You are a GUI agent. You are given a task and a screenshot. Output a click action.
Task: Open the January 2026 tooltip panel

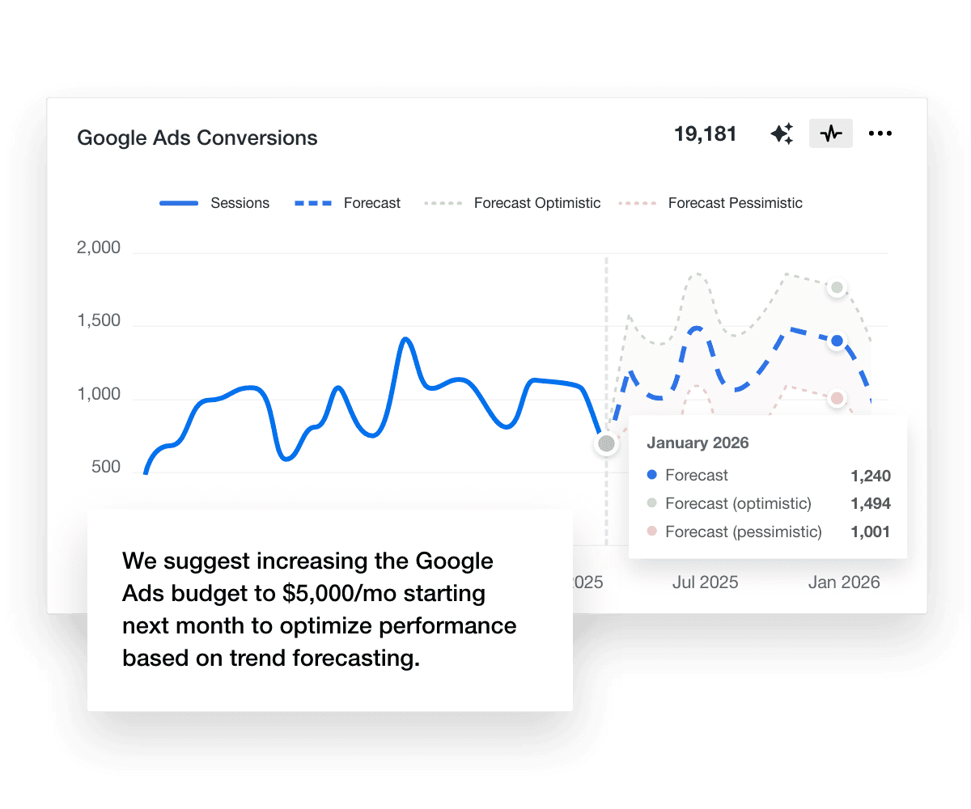point(767,485)
